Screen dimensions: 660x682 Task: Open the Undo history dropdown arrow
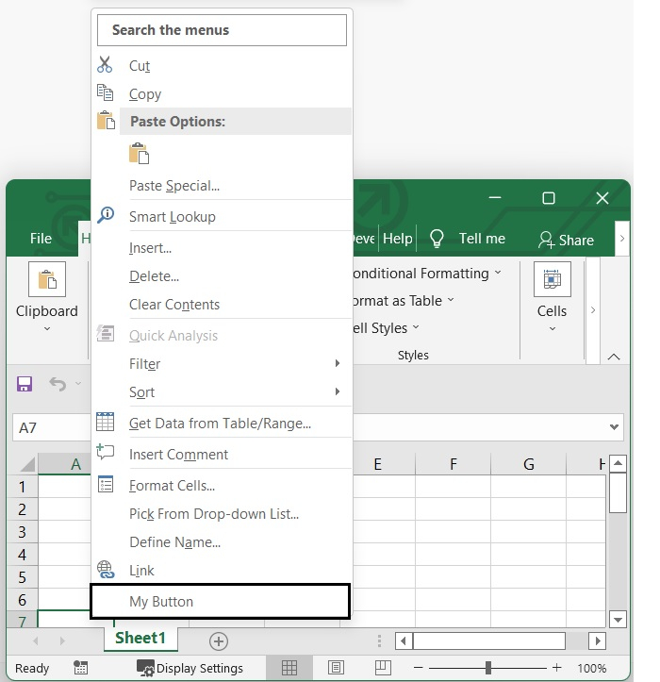78,383
